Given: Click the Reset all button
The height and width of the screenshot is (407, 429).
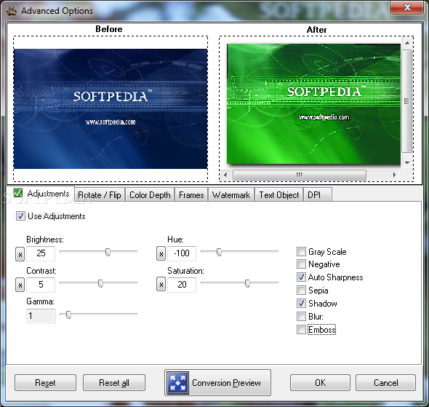Looking at the screenshot, I should (x=114, y=383).
